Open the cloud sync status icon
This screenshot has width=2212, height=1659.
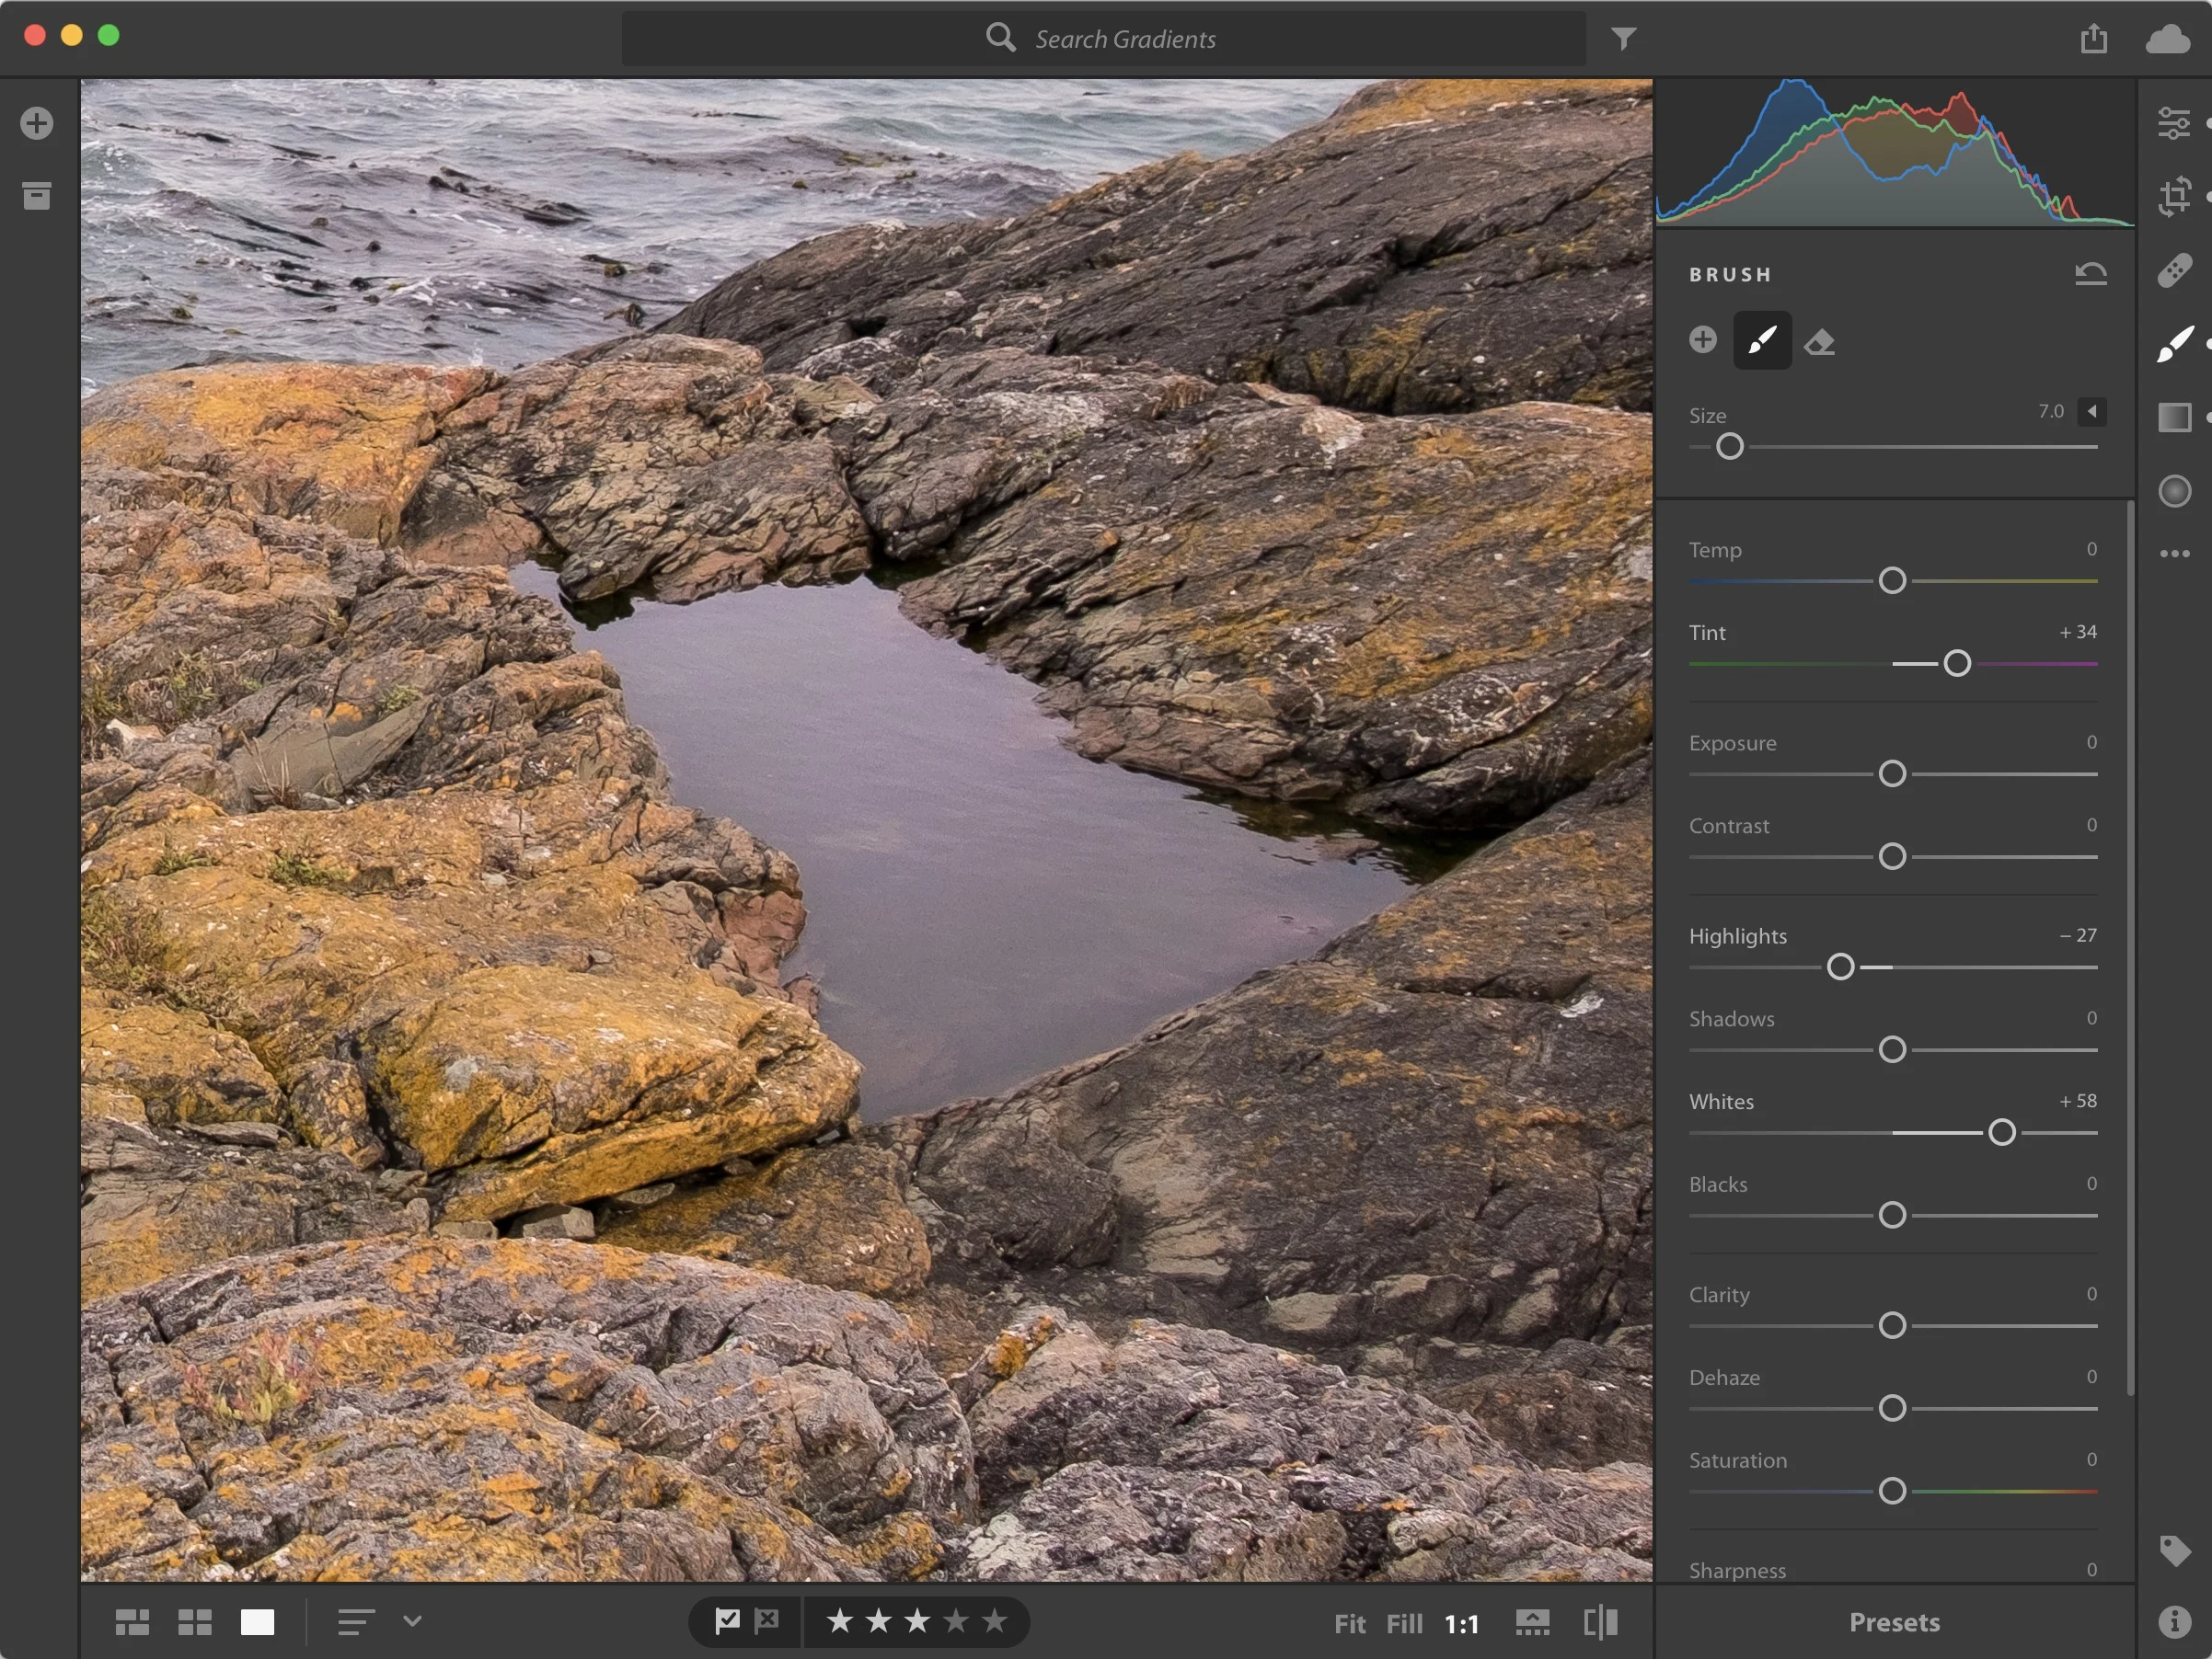[x=2167, y=39]
